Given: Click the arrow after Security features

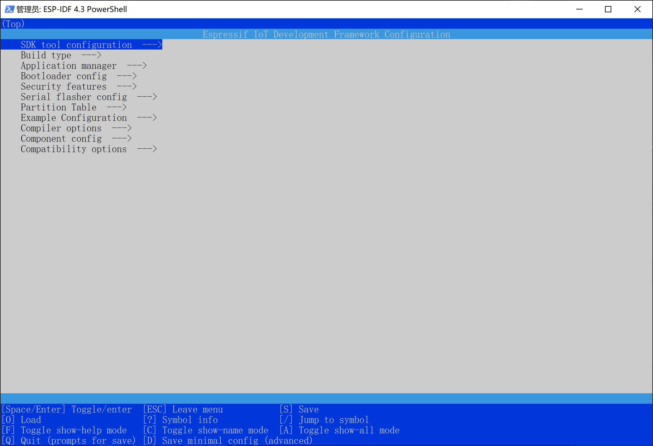Looking at the screenshot, I should (127, 86).
